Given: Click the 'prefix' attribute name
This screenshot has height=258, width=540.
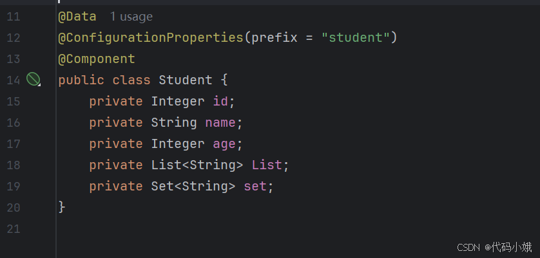Looking at the screenshot, I should tap(275, 37).
